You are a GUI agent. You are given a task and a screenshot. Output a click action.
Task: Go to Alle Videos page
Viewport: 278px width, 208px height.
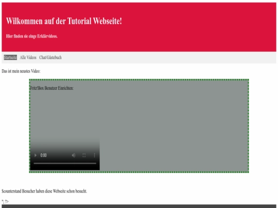click(x=28, y=58)
